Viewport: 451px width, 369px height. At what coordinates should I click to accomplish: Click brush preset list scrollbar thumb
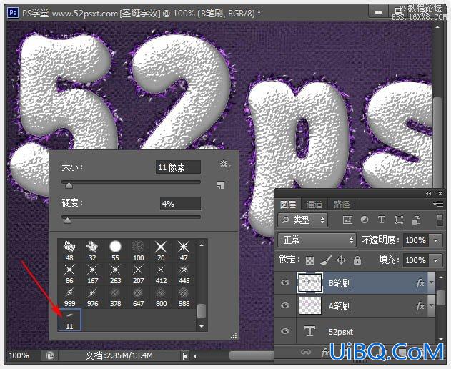click(x=202, y=312)
